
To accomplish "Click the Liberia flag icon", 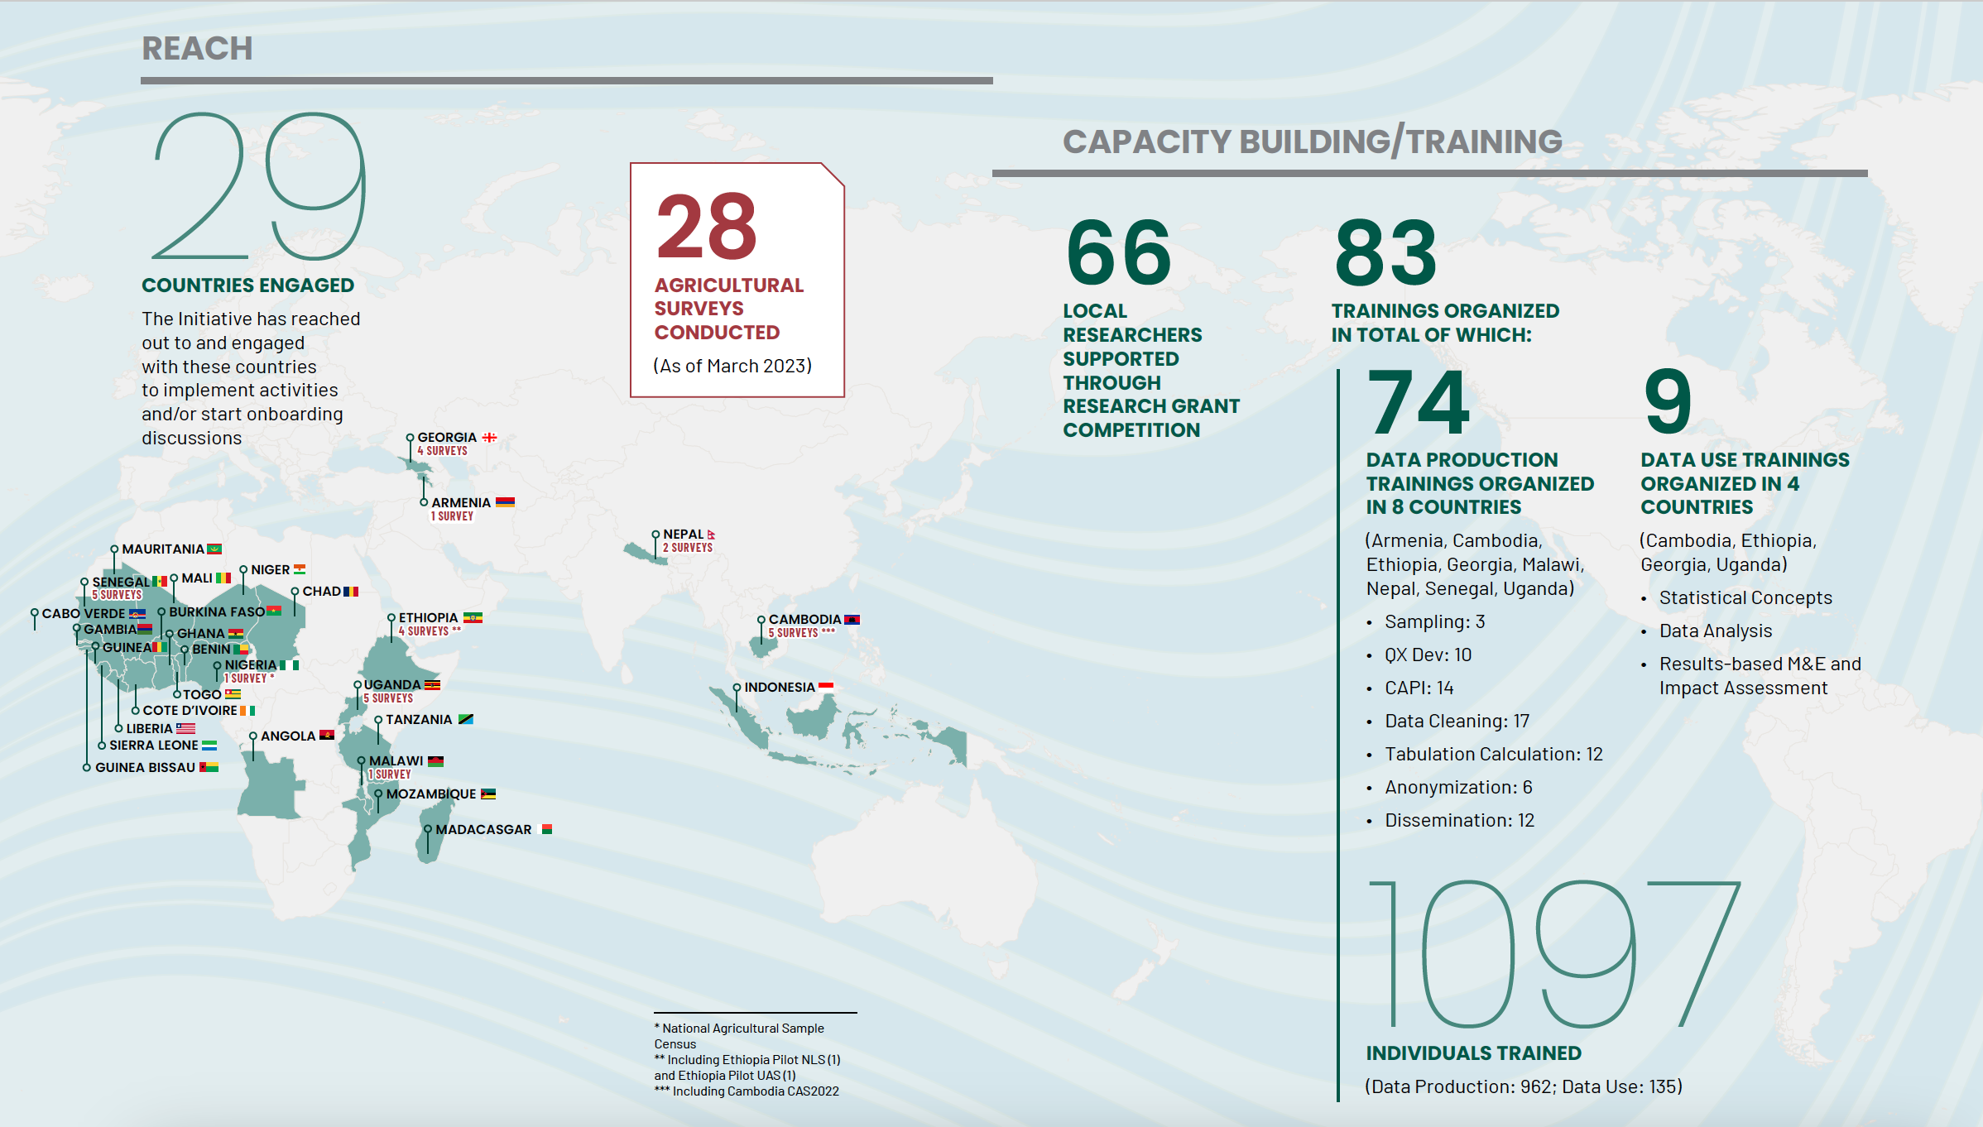I will click(185, 728).
